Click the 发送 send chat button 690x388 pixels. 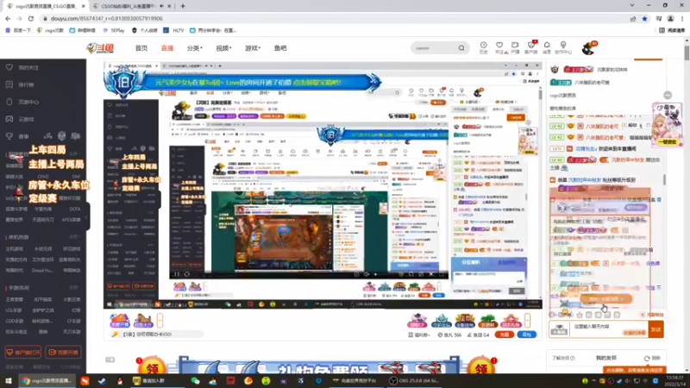click(x=655, y=329)
